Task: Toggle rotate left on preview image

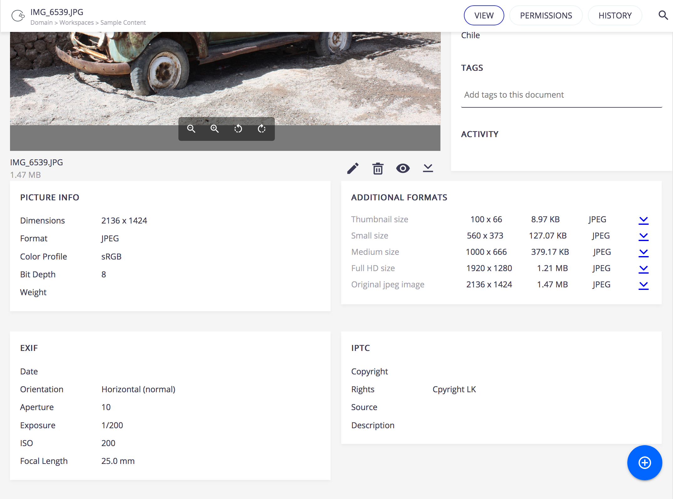Action: (238, 129)
